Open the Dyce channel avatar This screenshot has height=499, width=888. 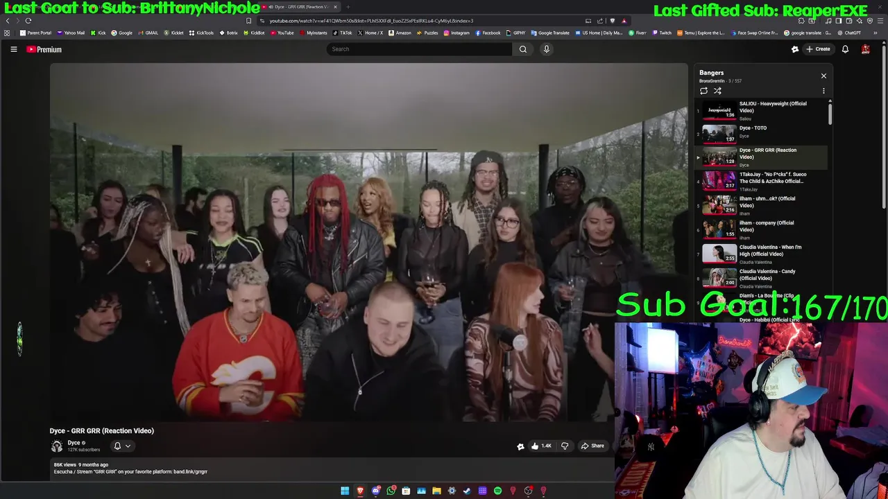coord(57,446)
